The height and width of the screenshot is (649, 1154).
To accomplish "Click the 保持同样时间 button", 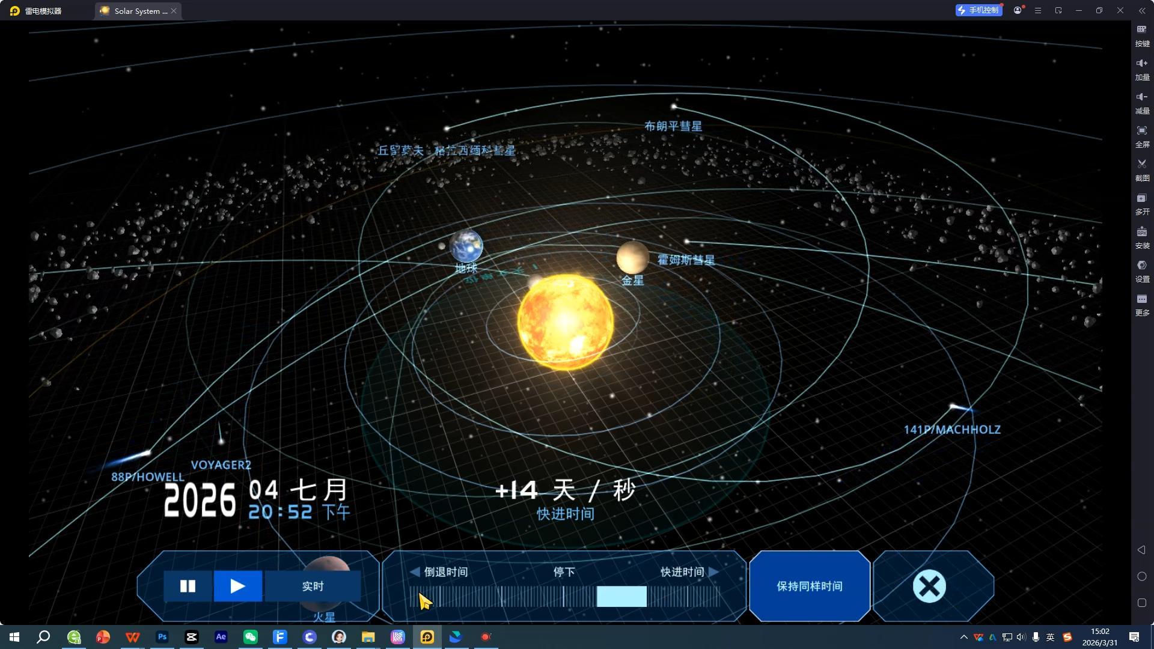I will point(810,586).
